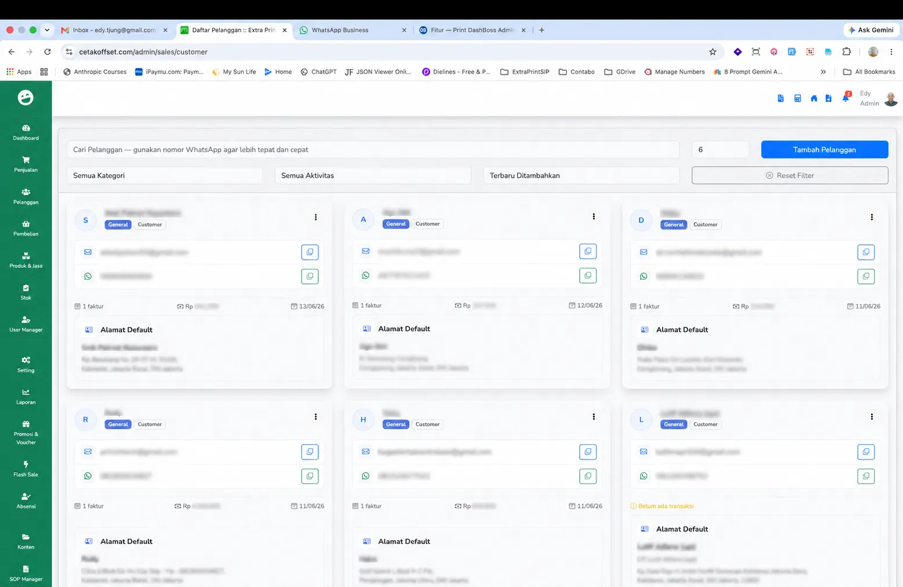Click the Edy Admin profile avatar
This screenshot has width=903, height=587.
pyautogui.click(x=891, y=99)
